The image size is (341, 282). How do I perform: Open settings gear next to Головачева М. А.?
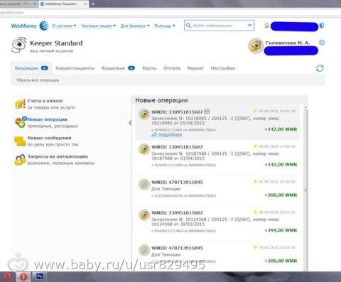(322, 43)
